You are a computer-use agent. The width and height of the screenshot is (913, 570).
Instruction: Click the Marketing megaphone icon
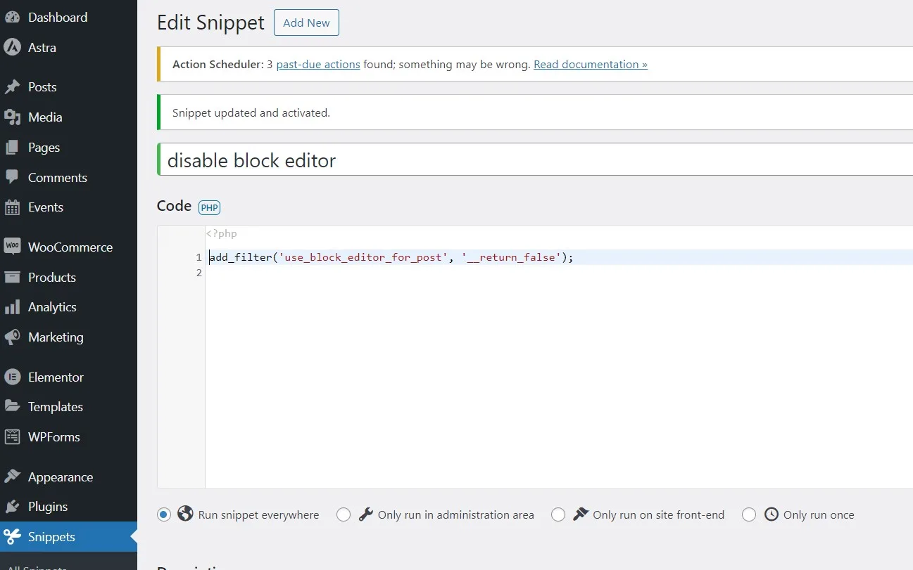pyautogui.click(x=12, y=337)
